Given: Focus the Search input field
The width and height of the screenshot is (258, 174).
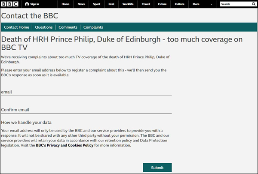Looking at the screenshot, I should click(x=236, y=4).
